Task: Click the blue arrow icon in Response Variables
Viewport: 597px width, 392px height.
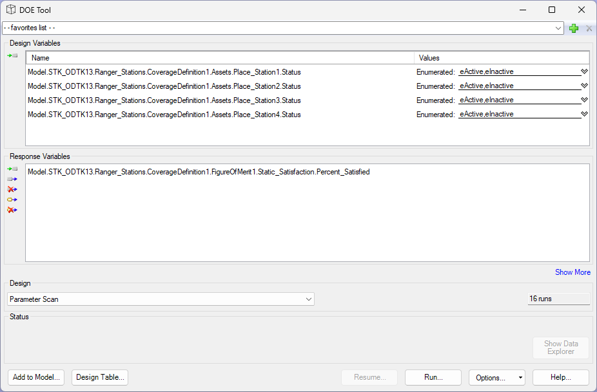Action: point(12,179)
